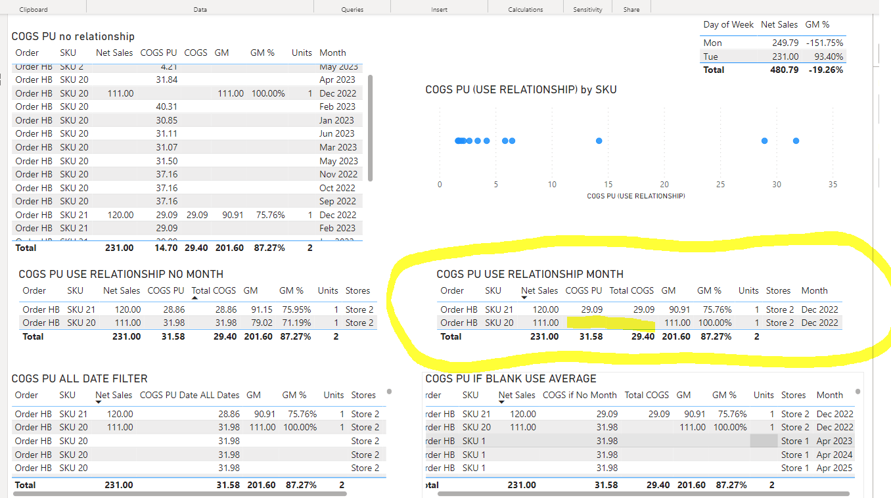Screen dimensions: 891x498
Task: Select scatter dot near value 29
Action: (764, 141)
